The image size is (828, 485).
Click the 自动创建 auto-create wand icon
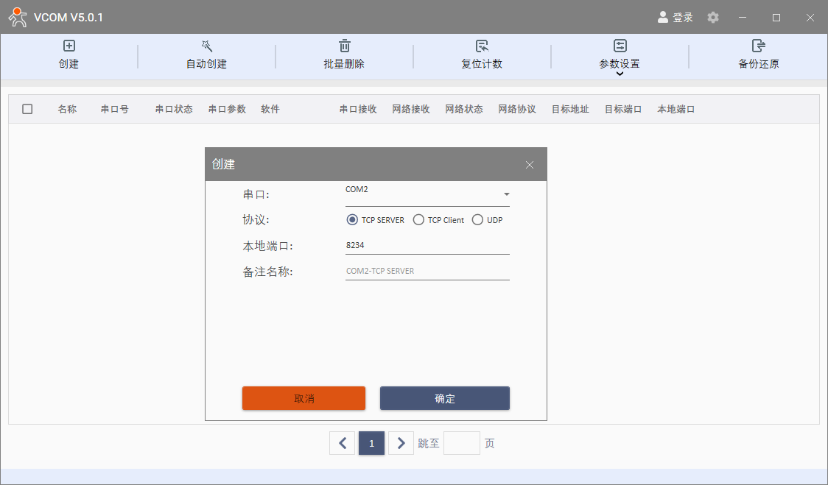(x=207, y=46)
